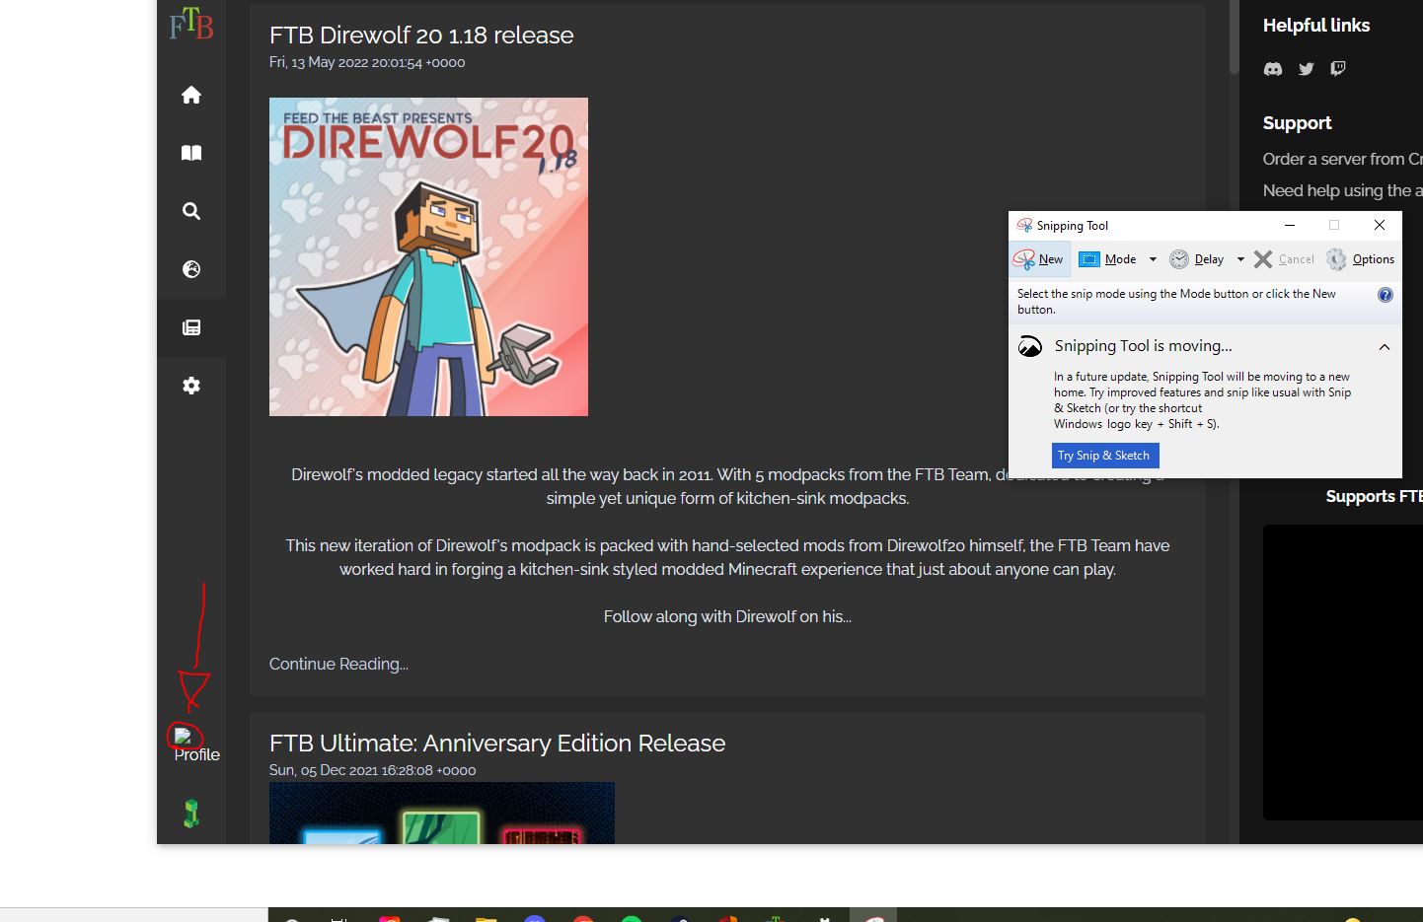Click 'Need help using the' support link

point(1342,190)
